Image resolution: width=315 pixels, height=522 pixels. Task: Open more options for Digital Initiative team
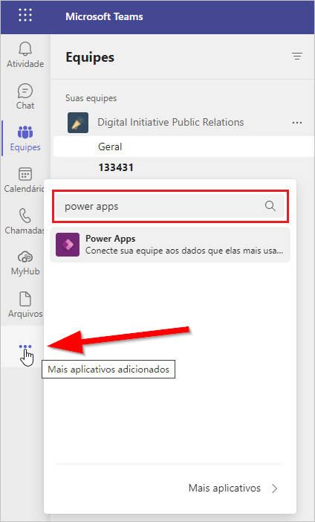coord(297,123)
